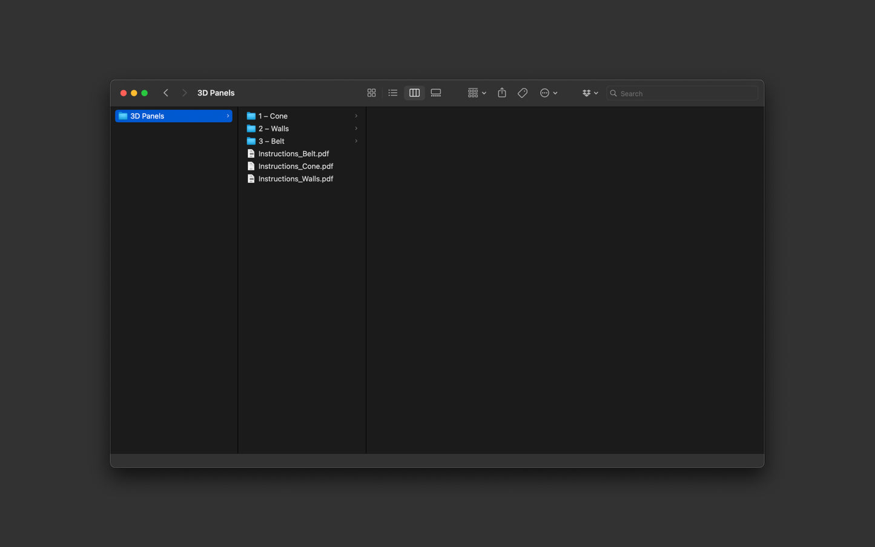Select the 3D Panels folder
The image size is (875, 547).
[174, 116]
